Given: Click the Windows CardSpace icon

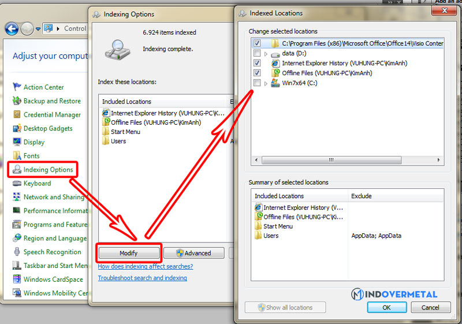Looking at the screenshot, I should pyautogui.click(x=17, y=280).
